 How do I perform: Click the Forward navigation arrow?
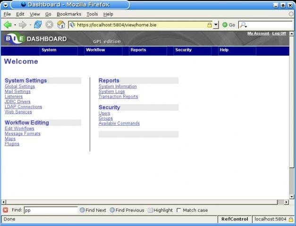pos(22,24)
